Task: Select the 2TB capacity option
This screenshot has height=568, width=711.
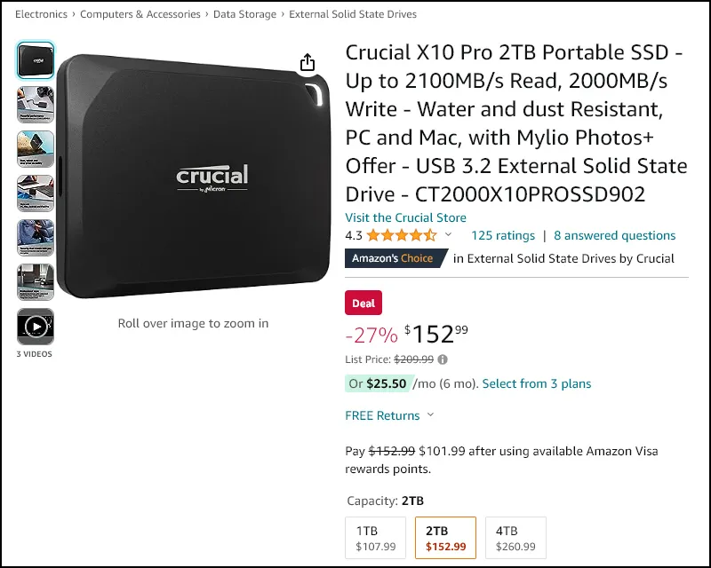Action: pos(446,538)
